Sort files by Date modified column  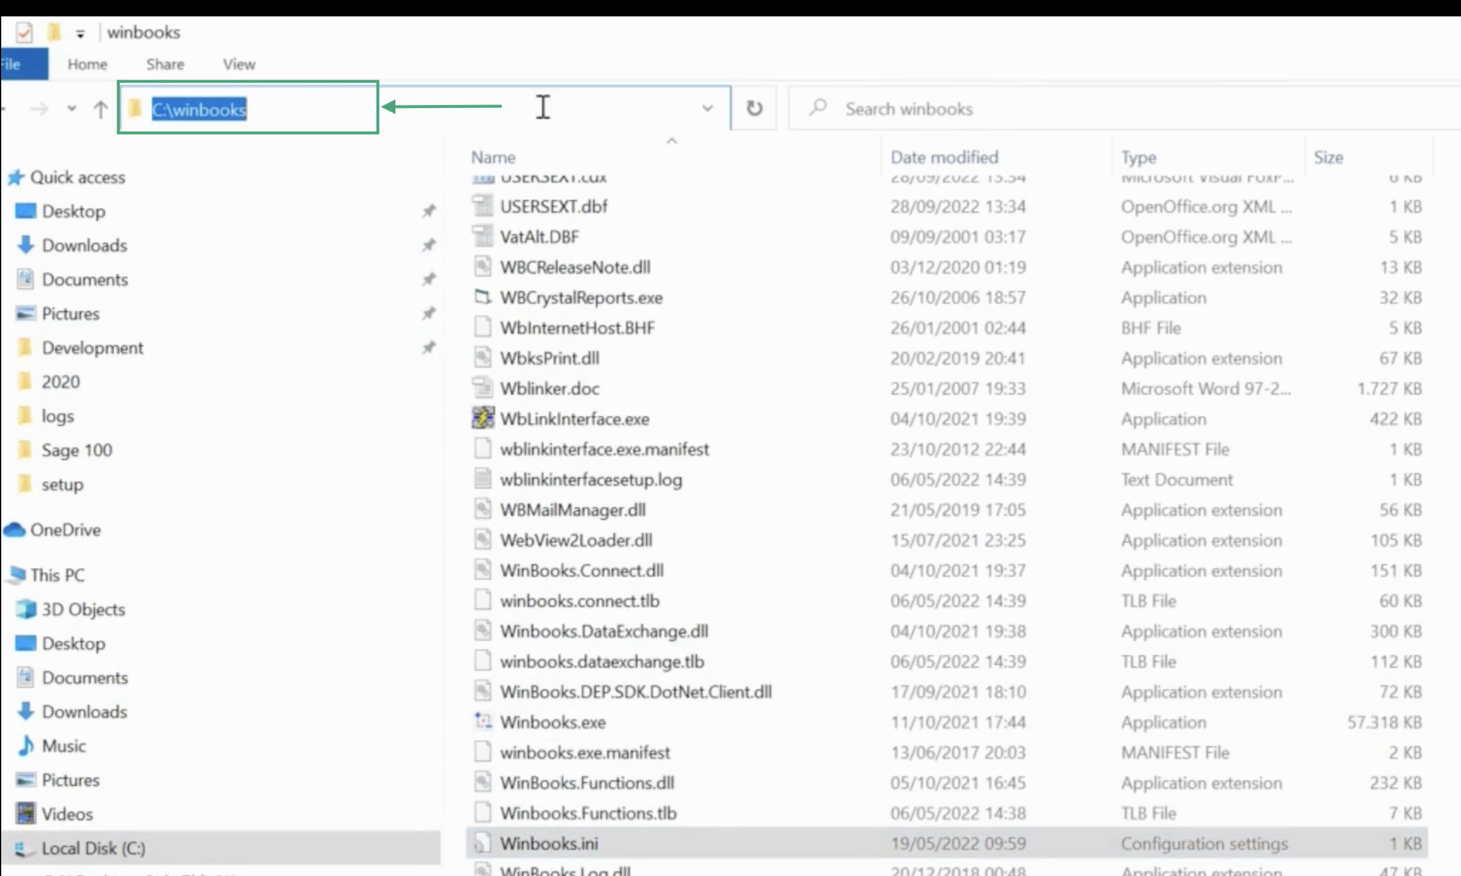[944, 157]
